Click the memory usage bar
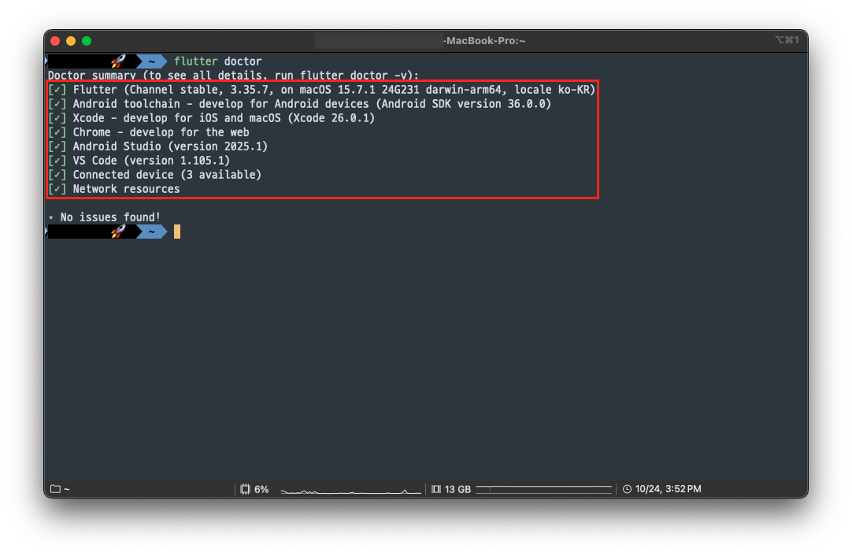Screen dimensions: 852x556 543,489
